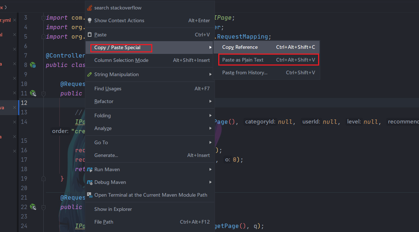Click the lightbulb Show Context Actions icon
Viewport: 419px width, 232px height.
[x=90, y=21]
